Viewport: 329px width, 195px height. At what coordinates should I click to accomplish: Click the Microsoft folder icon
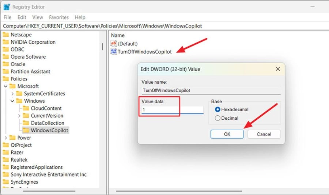coord(12,86)
